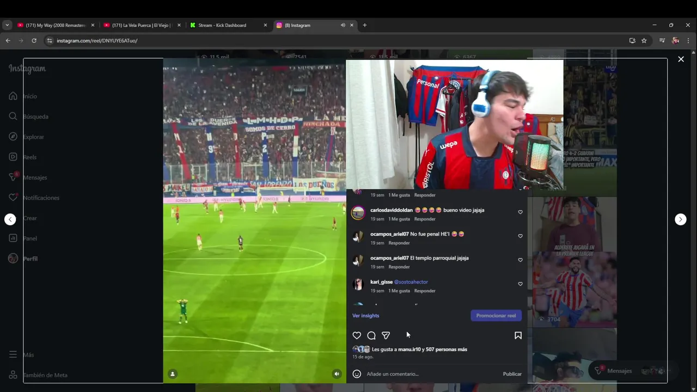Open Mensajes in the sidebar

28,177
